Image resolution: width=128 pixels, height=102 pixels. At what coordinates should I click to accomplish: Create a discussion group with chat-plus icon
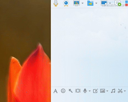pyautogui.click(x=118, y=3)
